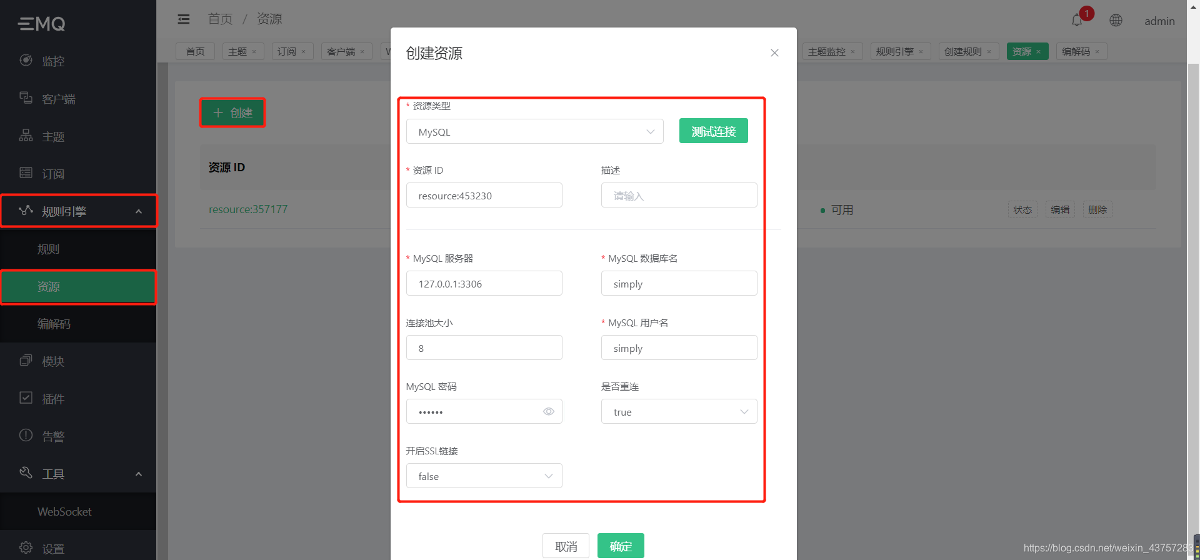
Task: Focus the MySQL 数据库名 input field
Action: tap(679, 283)
